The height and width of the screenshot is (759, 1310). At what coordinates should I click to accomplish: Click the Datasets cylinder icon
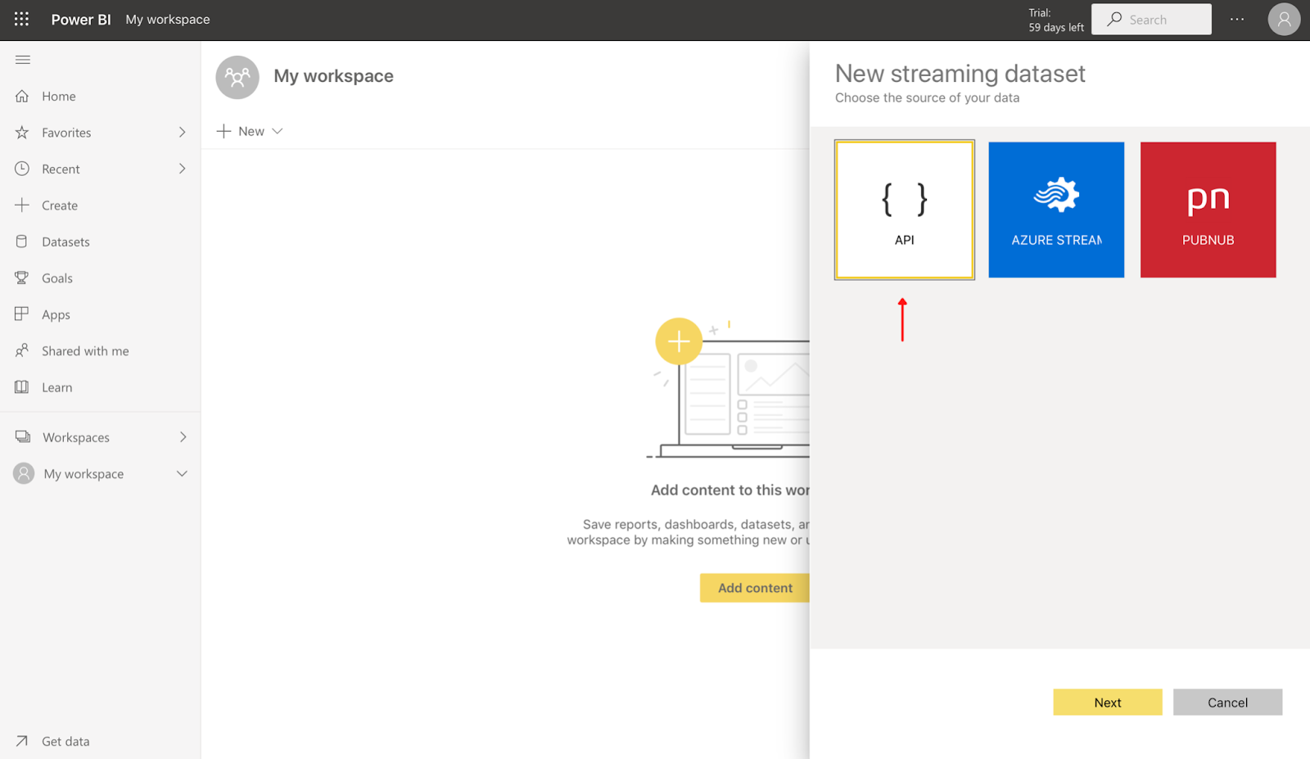point(22,242)
